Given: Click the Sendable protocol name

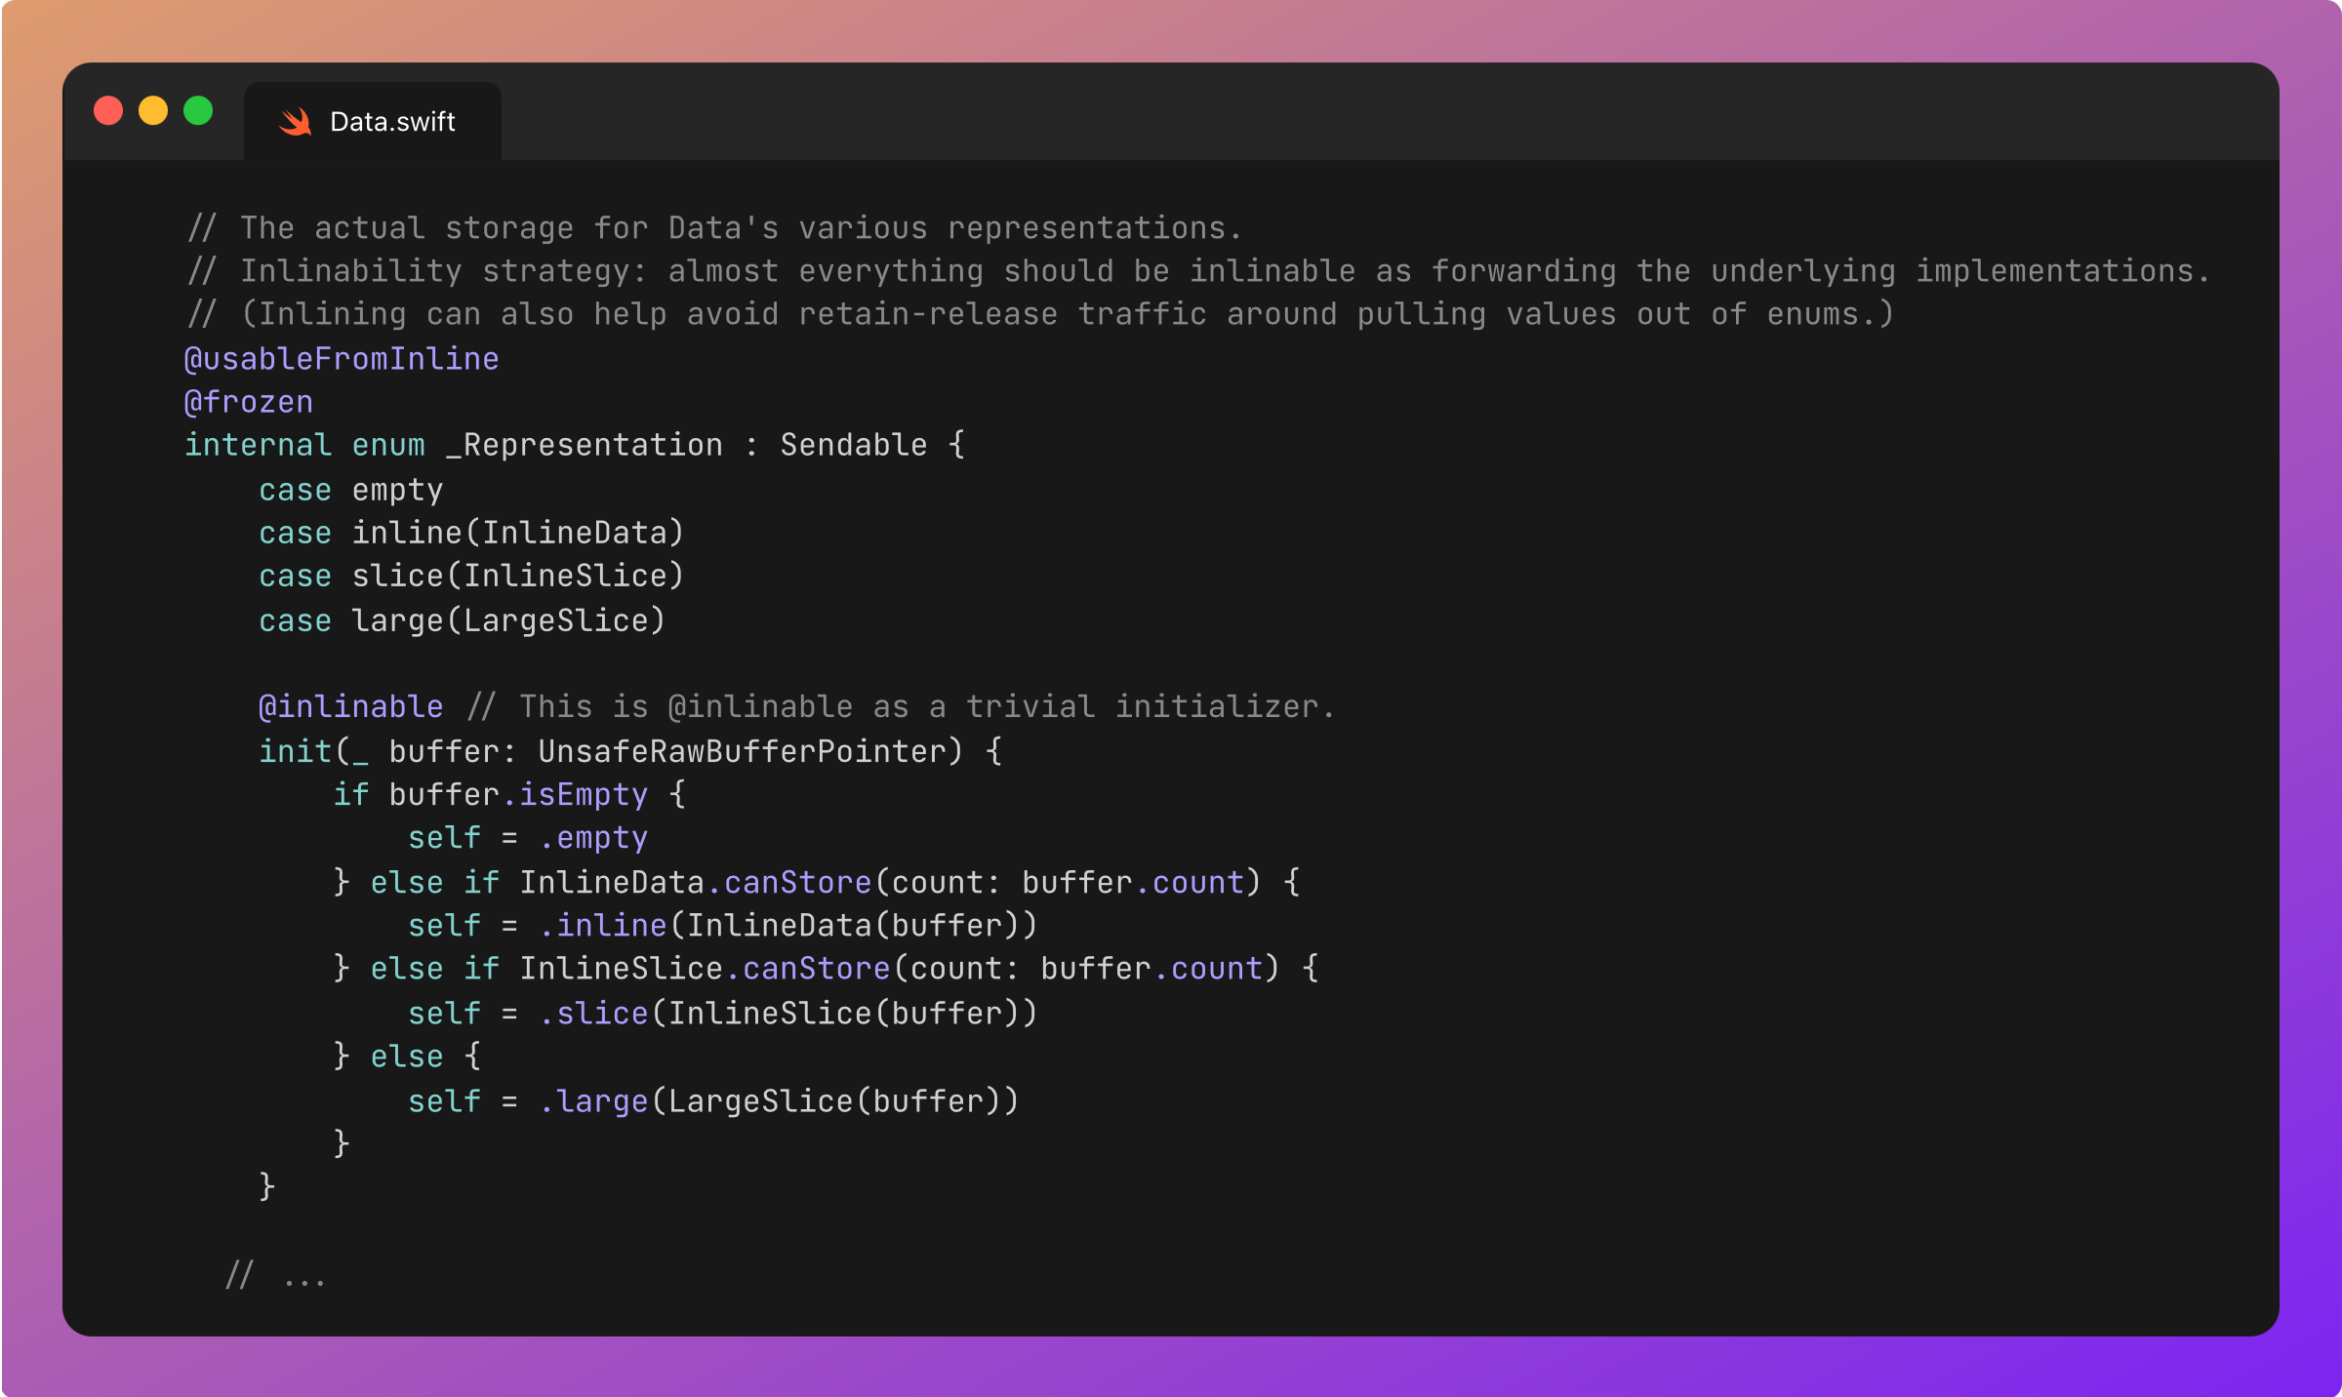Looking at the screenshot, I should 853,445.
